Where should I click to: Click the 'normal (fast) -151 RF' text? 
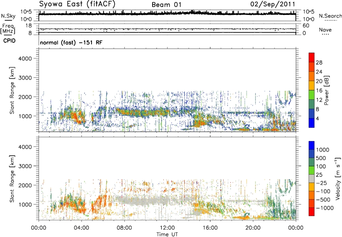coord(71,43)
